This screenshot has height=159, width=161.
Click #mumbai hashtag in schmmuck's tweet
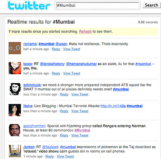pos(121,89)
